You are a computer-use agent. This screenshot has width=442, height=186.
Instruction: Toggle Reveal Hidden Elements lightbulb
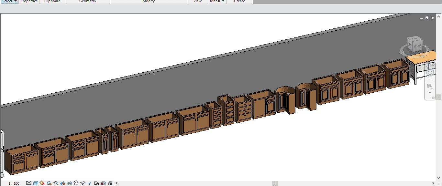90,183
